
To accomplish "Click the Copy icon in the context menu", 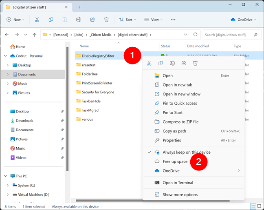I will tap(161, 63).
